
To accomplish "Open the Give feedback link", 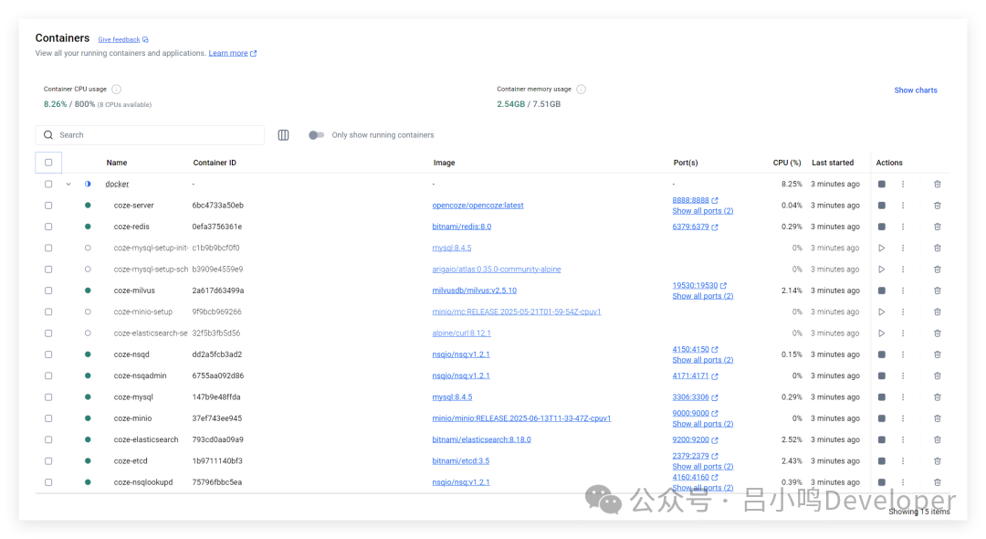I will [123, 39].
